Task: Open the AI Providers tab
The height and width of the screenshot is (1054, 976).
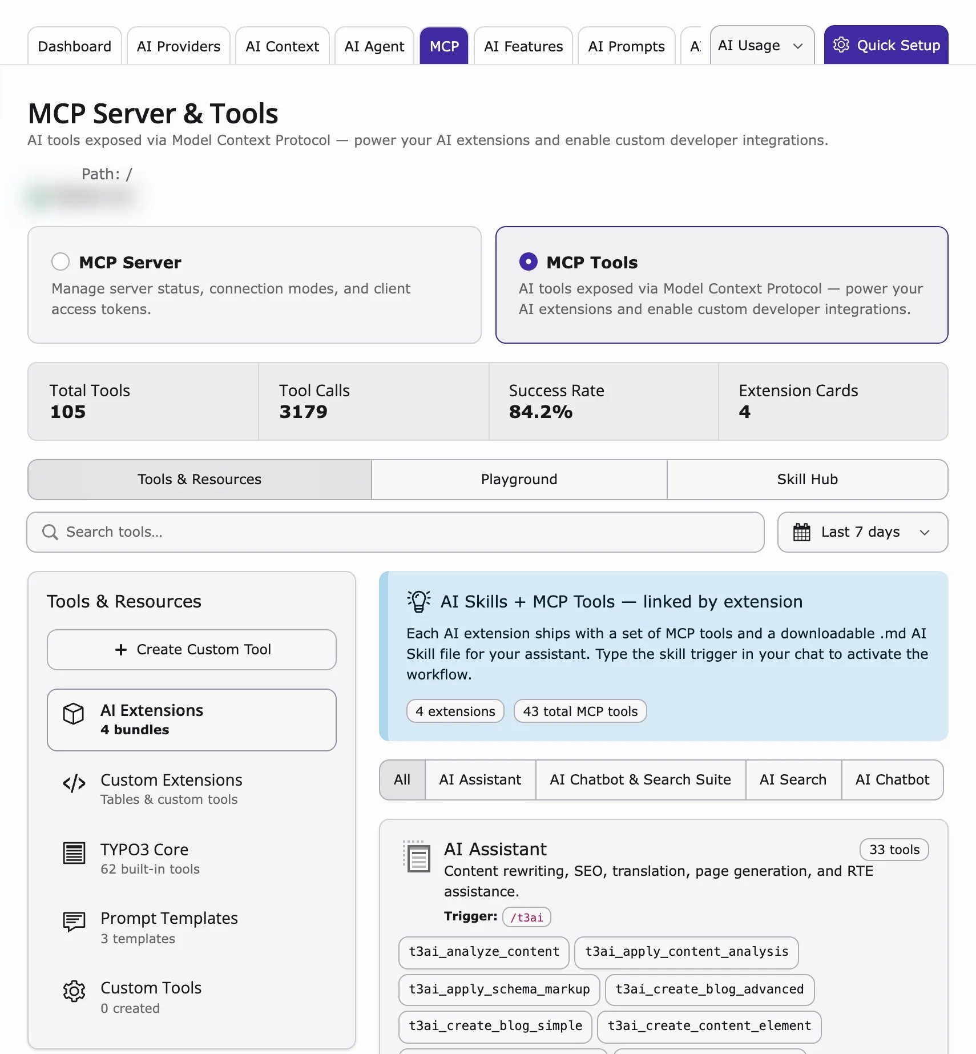Action: tap(179, 46)
